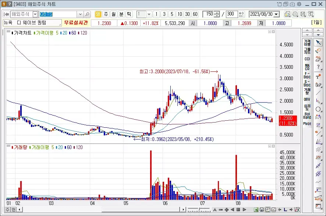Open the interval number dropdown showing 1
Image resolution: width=326 pixels, height=216 pixels.
click(149, 14)
